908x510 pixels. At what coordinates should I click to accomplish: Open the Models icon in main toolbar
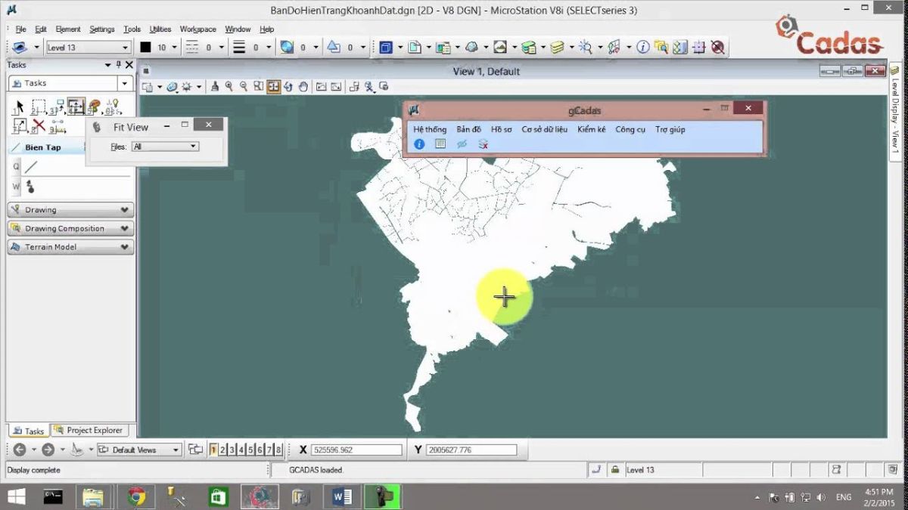415,47
